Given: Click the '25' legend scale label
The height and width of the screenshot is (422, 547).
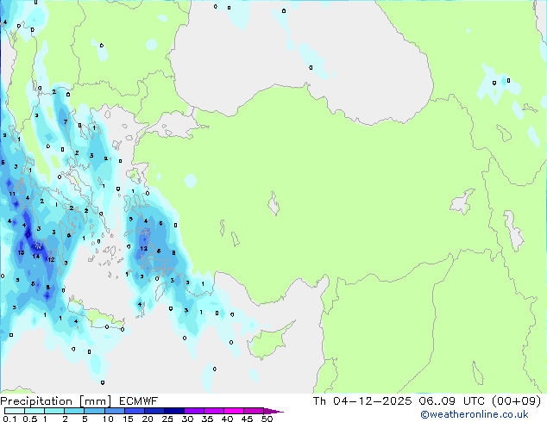Looking at the screenshot, I should pyautogui.click(x=167, y=419).
